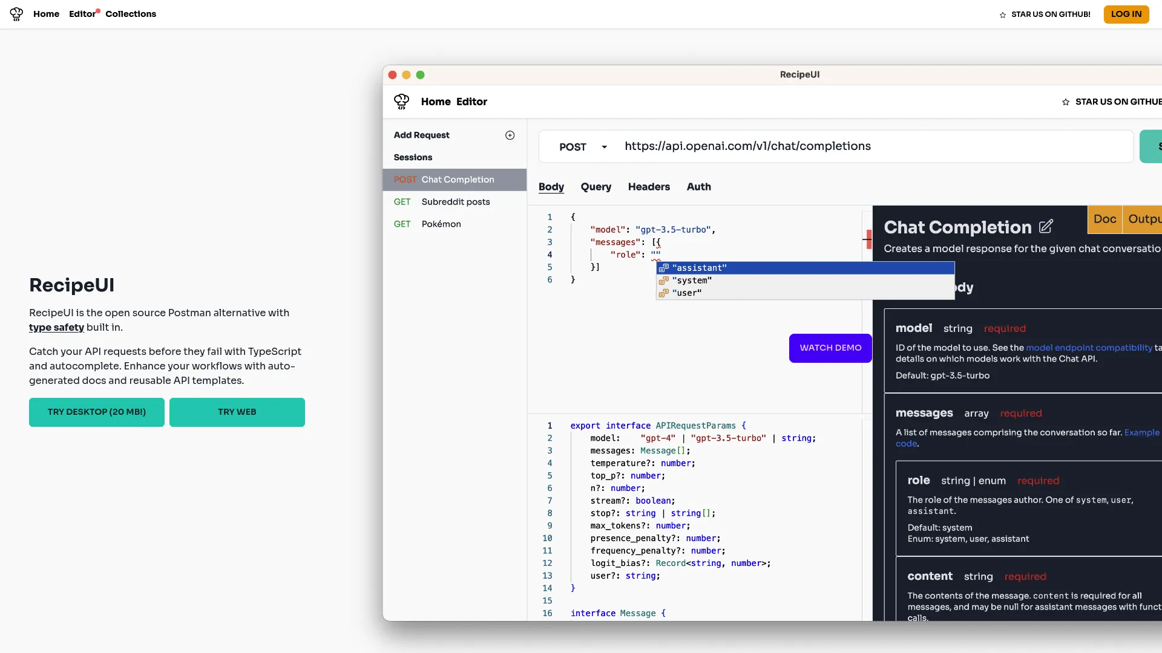Viewport: 1162px width, 653px height.
Task: Click the LOG IN button
Action: pyautogui.click(x=1126, y=15)
